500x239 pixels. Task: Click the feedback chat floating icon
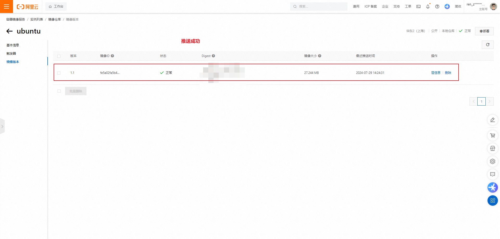(x=492, y=175)
